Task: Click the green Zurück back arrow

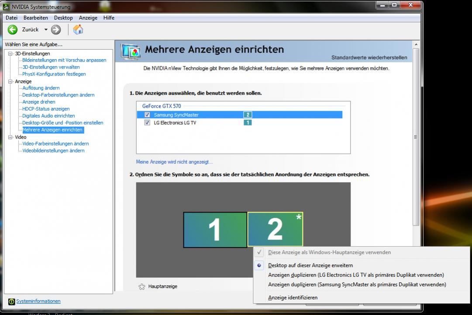Action: click(13, 30)
